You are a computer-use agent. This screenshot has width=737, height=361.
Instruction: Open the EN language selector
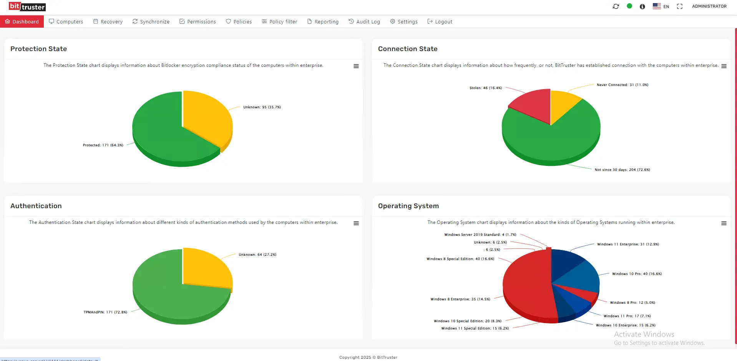(x=661, y=6)
